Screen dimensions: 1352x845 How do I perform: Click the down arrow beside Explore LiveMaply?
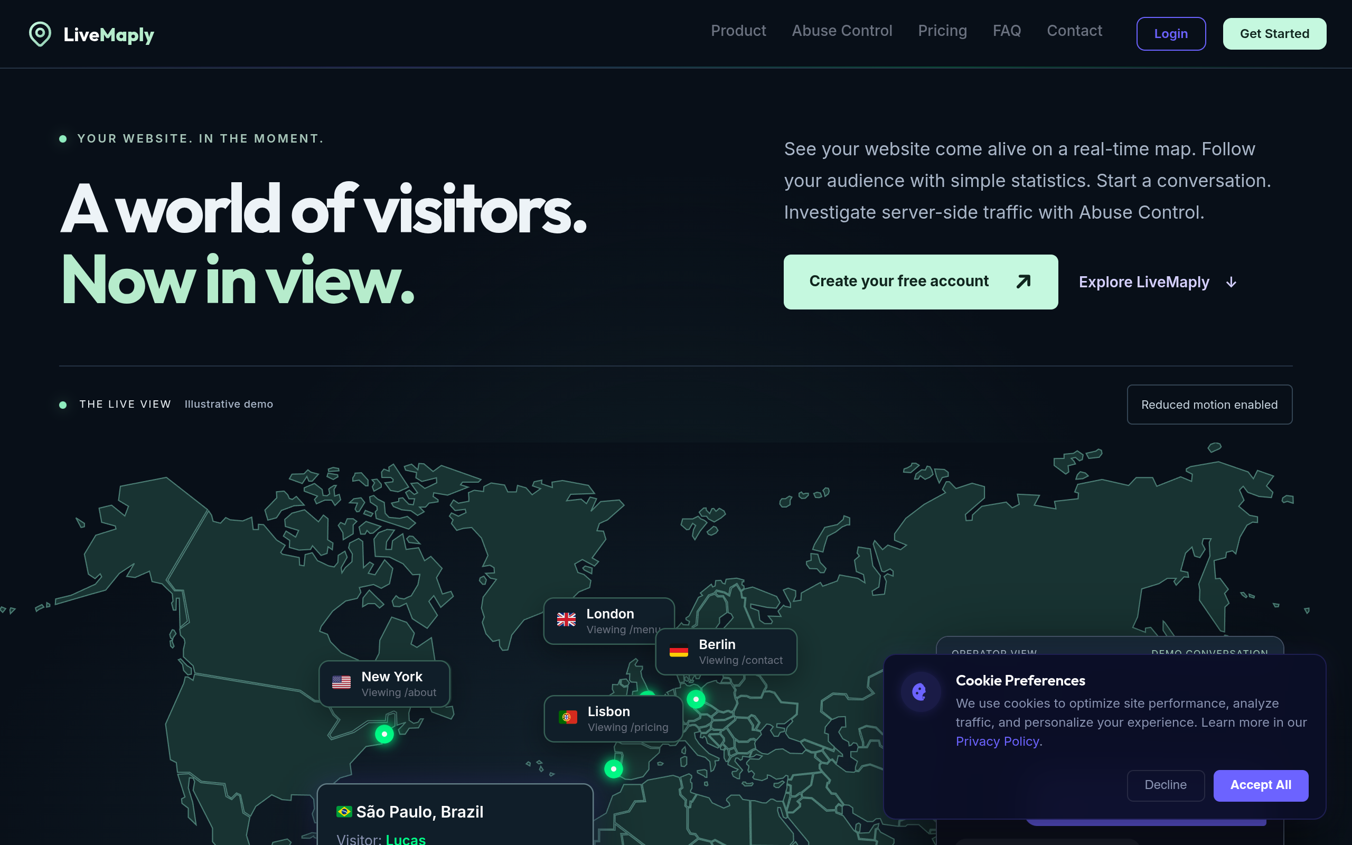point(1231,283)
